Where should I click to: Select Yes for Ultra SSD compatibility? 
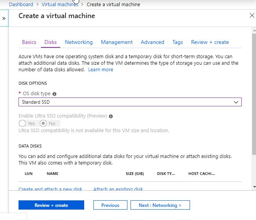22,124
